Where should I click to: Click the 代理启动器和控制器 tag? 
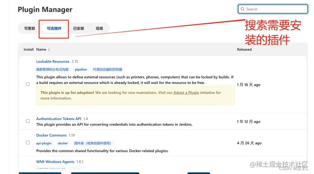coord(107,69)
